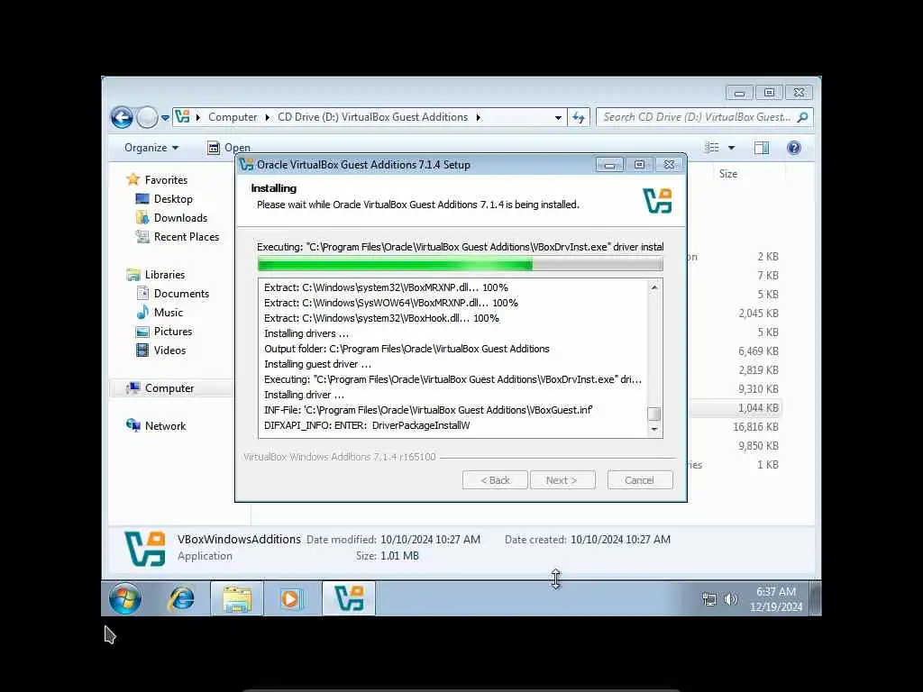This screenshot has height=692, width=923.
Task: Open Windows Media Player from taskbar
Action: tap(292, 599)
